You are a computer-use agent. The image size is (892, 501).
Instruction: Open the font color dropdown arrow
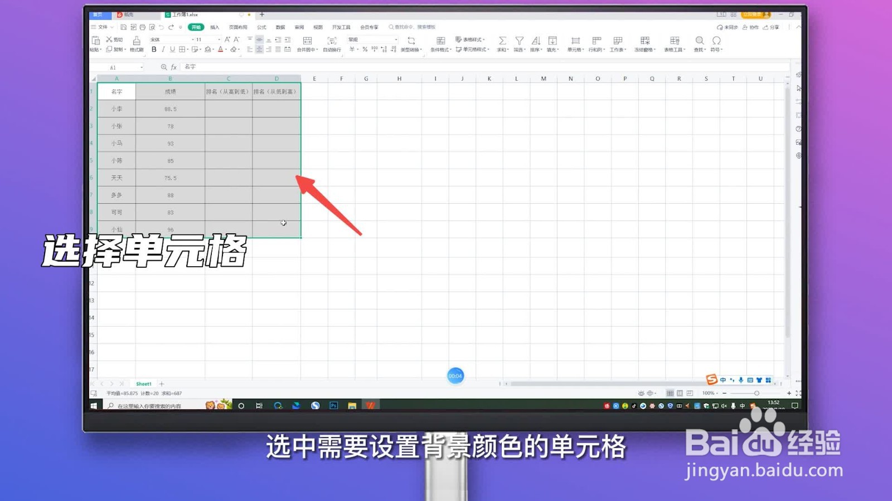pyautogui.click(x=226, y=49)
